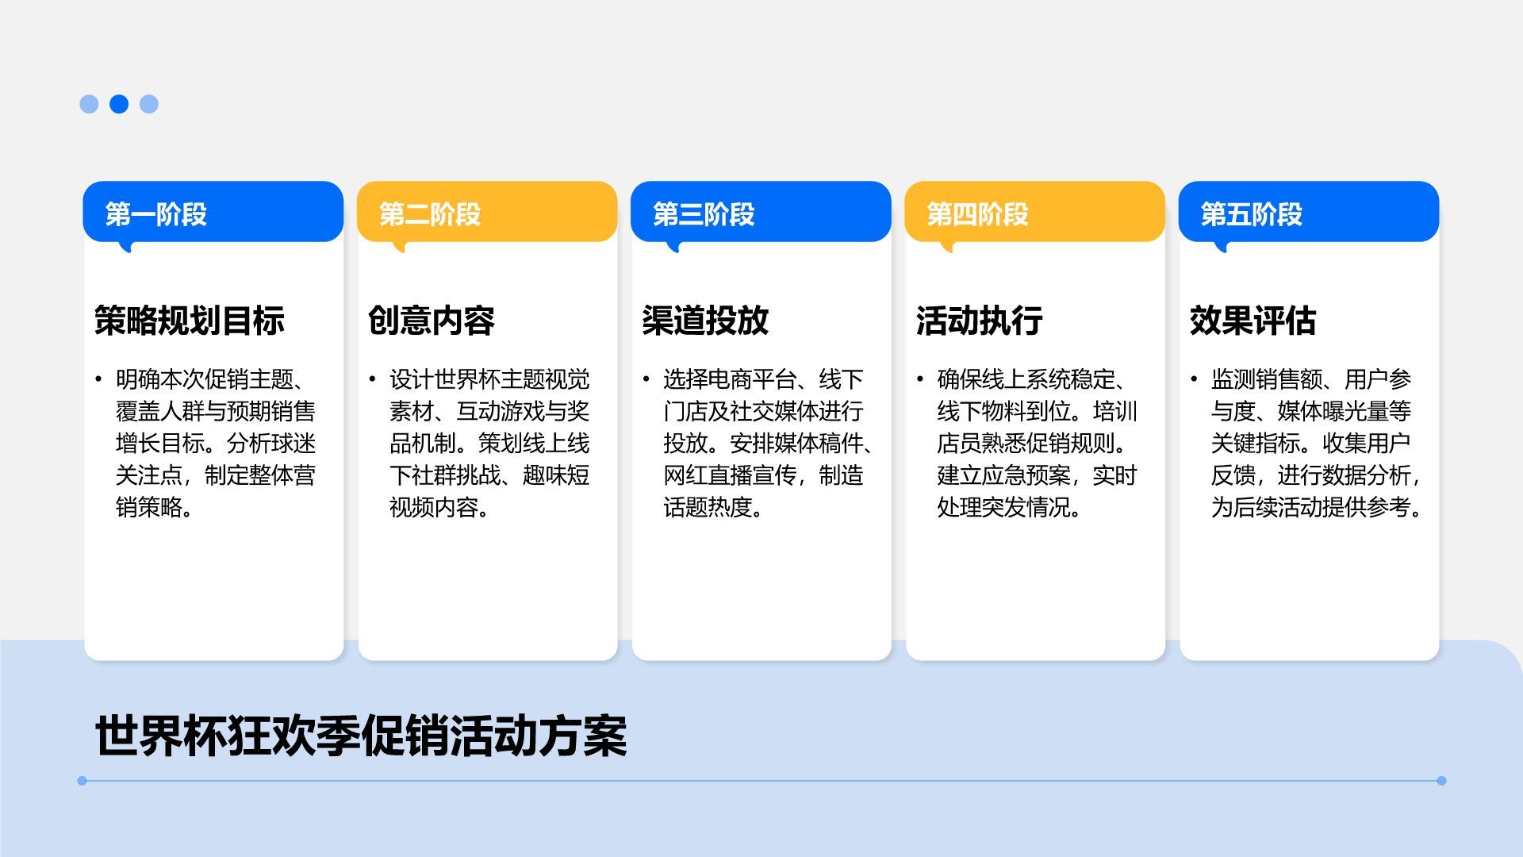Select the 策略规划目标 heading

(190, 321)
